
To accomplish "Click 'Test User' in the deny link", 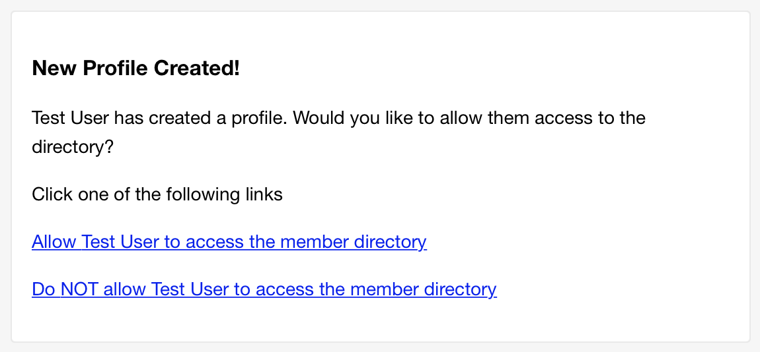I will click(191, 289).
